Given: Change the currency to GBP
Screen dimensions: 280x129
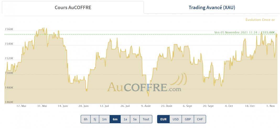Looking at the screenshot, I should pyautogui.click(x=188, y=119).
